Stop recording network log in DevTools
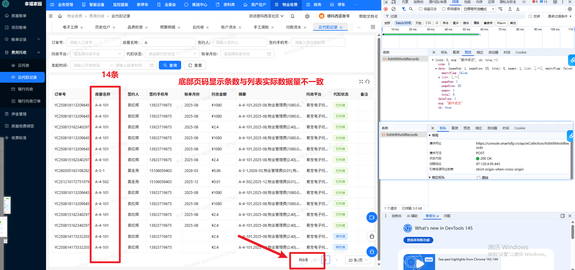Screen dimensions: 575x270 (386, 9)
